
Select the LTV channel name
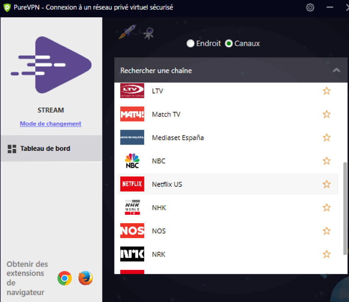coord(158,91)
